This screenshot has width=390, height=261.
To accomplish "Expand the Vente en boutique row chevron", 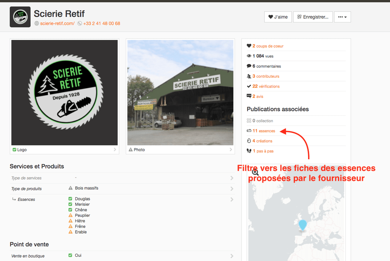I will [x=232, y=256].
